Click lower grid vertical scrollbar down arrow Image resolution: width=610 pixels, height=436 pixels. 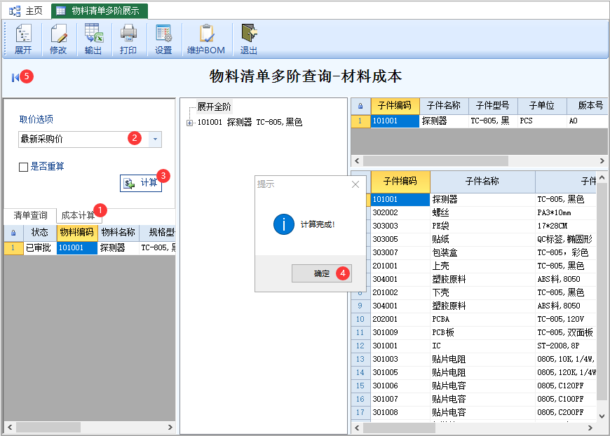pyautogui.click(x=602, y=416)
